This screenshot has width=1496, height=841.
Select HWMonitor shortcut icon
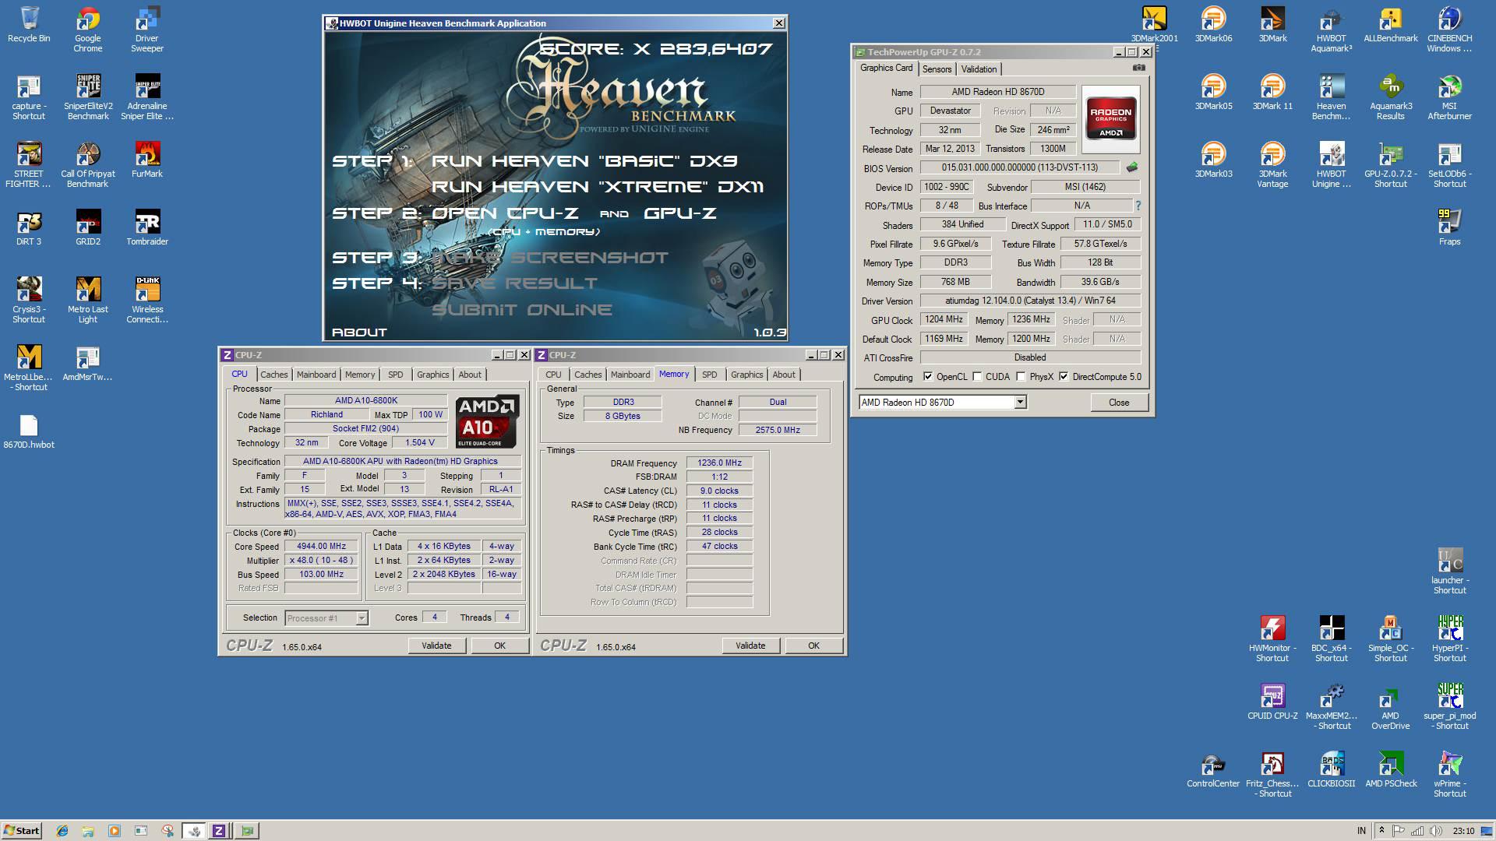tap(1272, 639)
